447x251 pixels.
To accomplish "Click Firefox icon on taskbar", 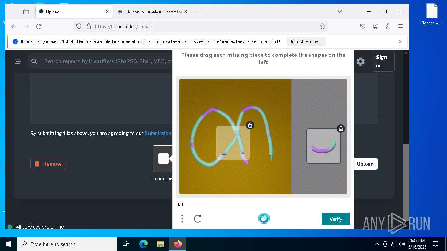I will pyautogui.click(x=177, y=244).
